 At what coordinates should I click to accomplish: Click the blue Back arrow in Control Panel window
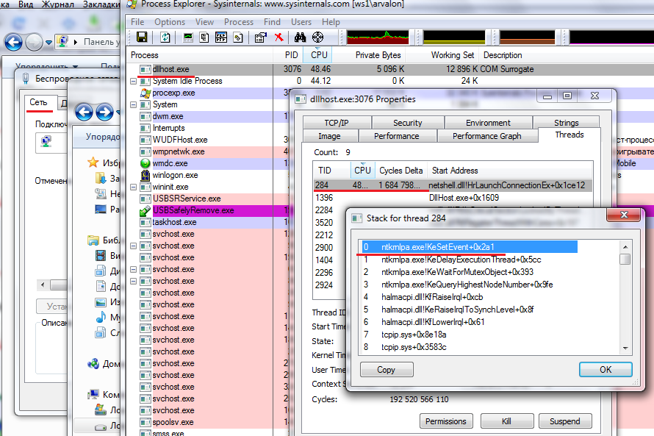click(13, 42)
